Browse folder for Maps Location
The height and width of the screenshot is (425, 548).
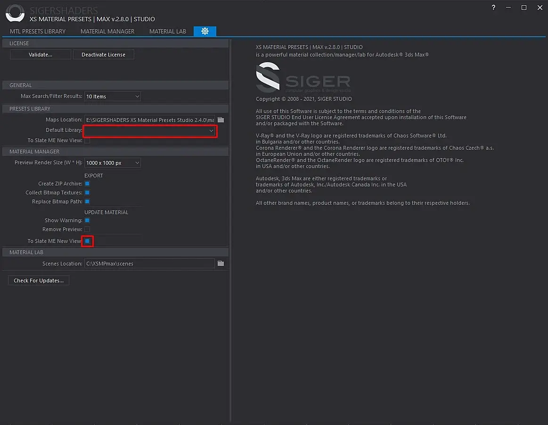coord(221,120)
